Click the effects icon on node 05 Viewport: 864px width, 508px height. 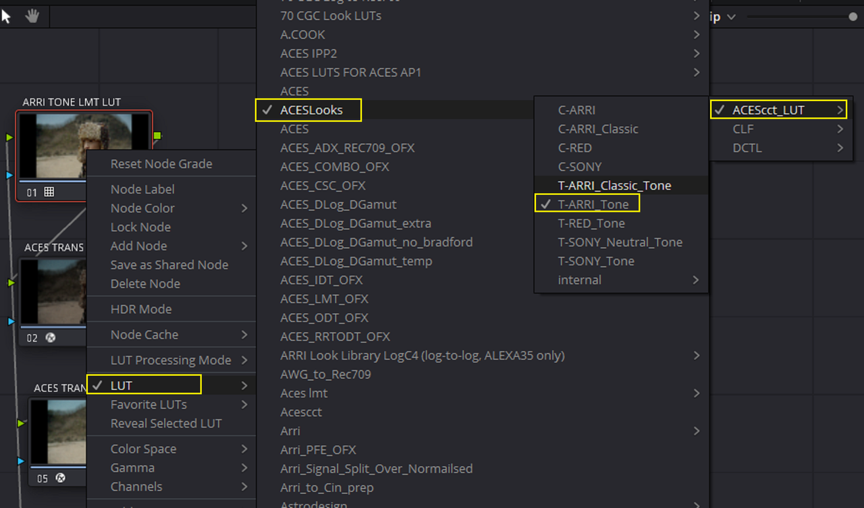pyautogui.click(x=60, y=478)
